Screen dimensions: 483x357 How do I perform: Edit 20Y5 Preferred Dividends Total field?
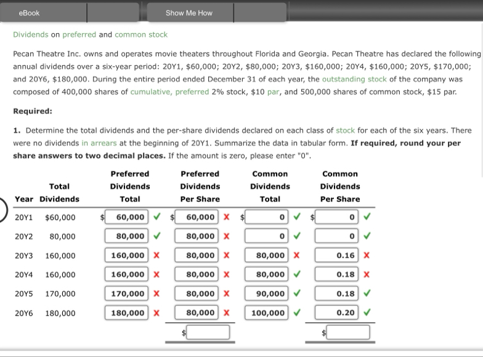click(126, 294)
